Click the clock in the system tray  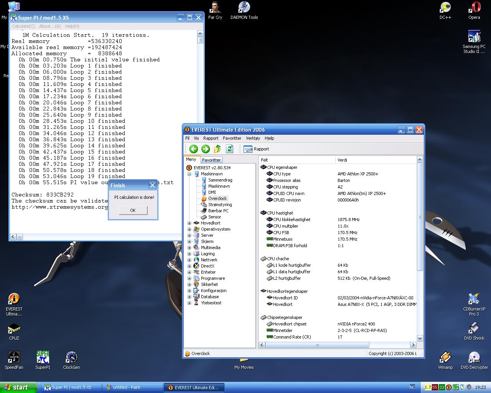coord(480,387)
